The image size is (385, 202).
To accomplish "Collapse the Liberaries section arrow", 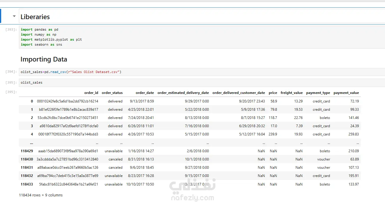I will click(14, 16).
